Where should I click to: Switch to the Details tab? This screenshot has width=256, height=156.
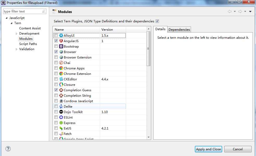(160, 29)
